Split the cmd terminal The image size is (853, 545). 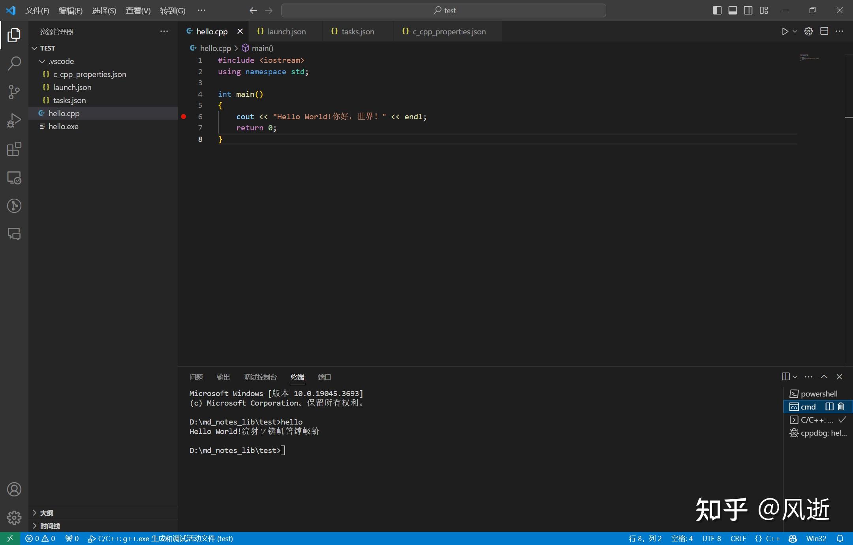(x=829, y=406)
